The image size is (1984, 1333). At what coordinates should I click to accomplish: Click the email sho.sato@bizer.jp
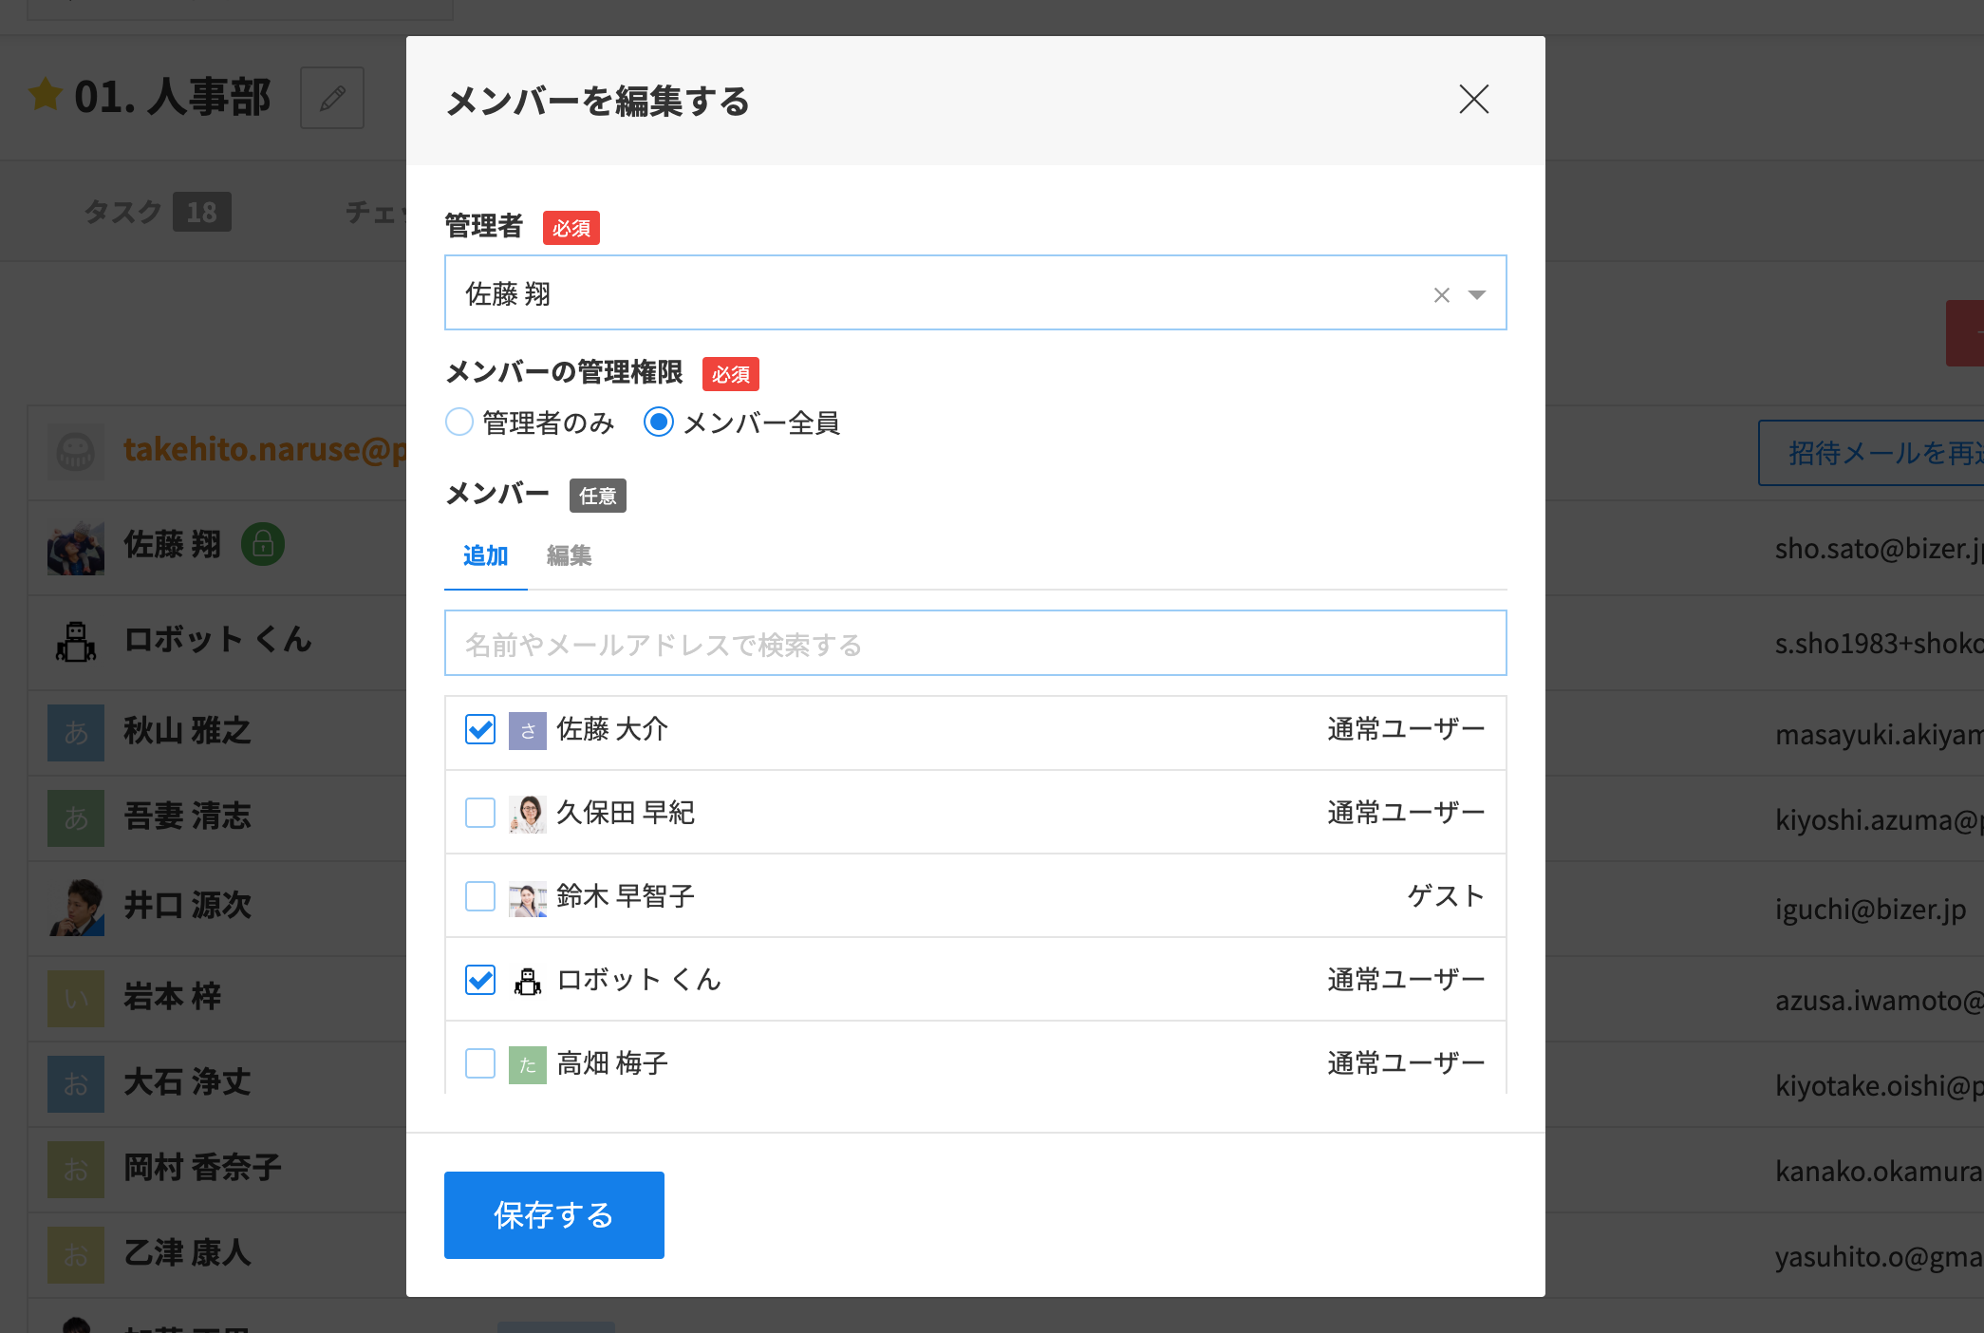1879,549
